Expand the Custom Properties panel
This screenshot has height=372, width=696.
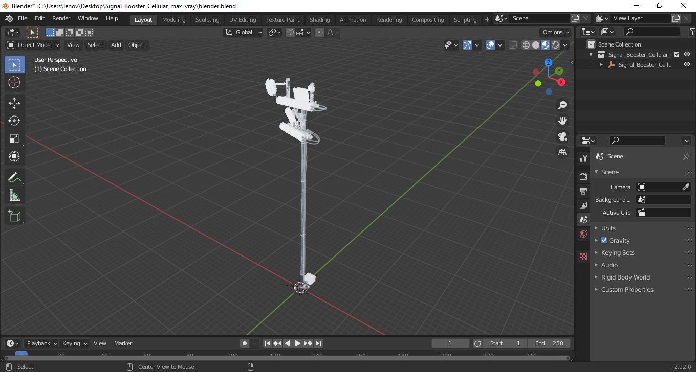[627, 289]
